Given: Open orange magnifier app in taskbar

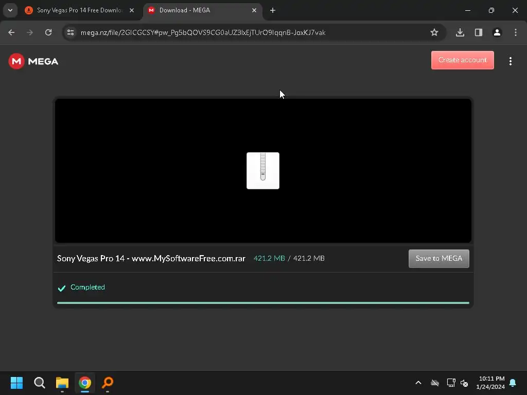Looking at the screenshot, I should (x=108, y=383).
